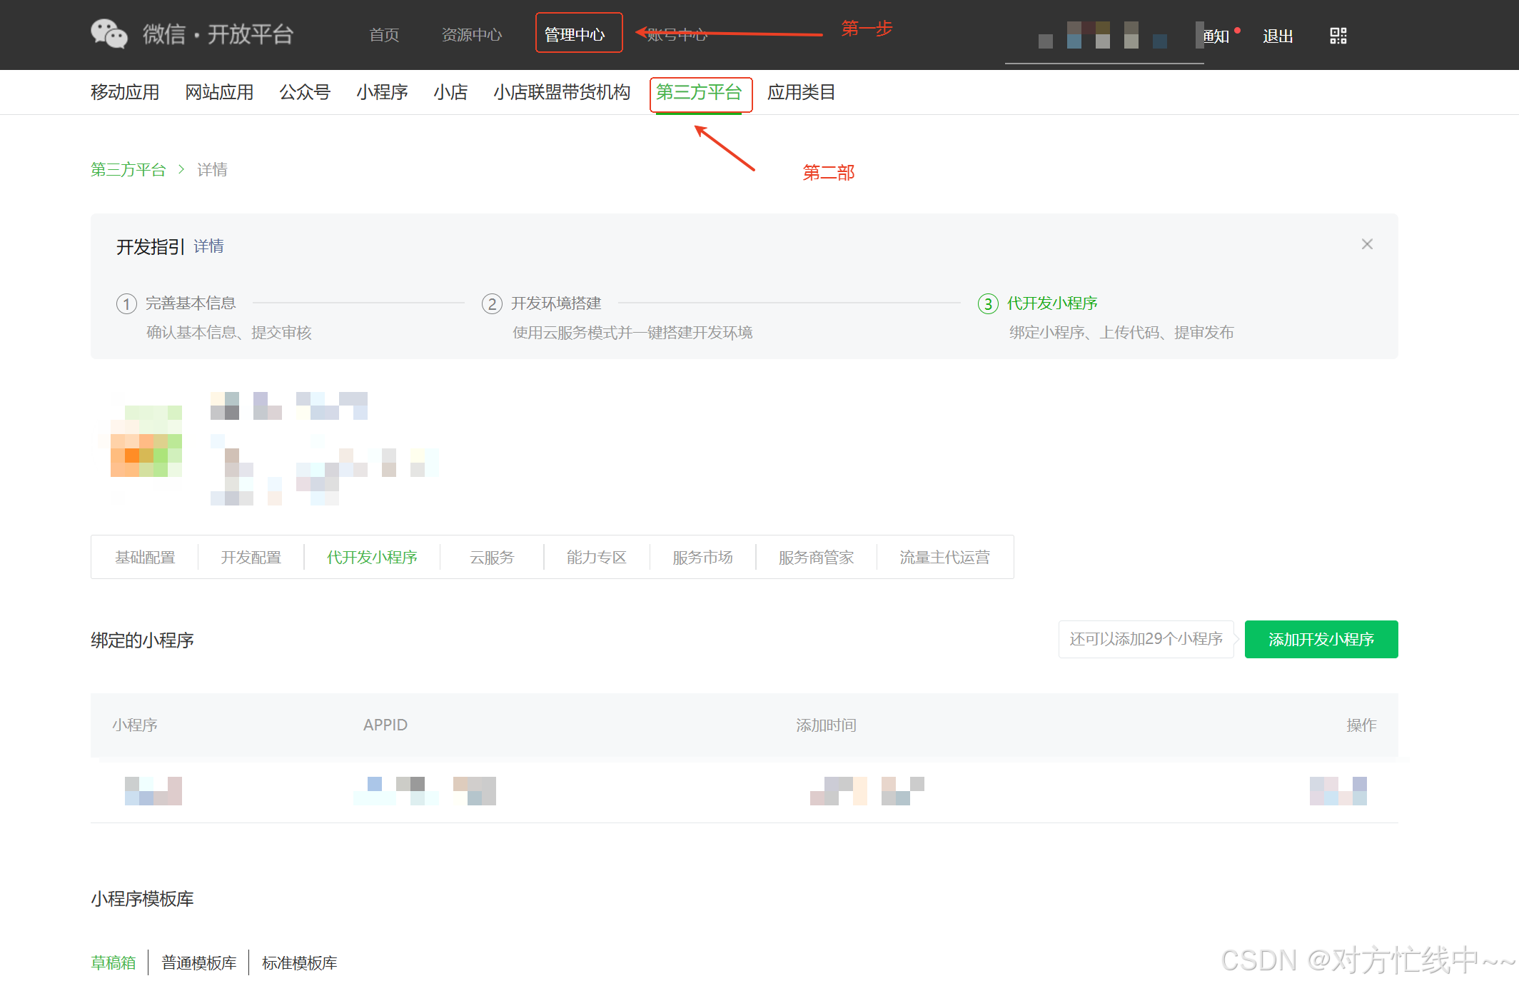This screenshot has width=1519, height=986.
Task: Click step 2 circle icon 开发环境搭建
Action: coord(491,304)
